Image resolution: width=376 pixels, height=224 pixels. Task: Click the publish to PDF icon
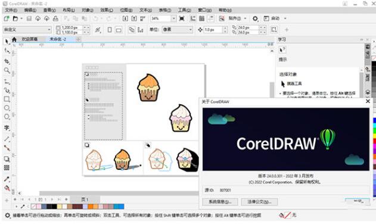tap(143, 18)
